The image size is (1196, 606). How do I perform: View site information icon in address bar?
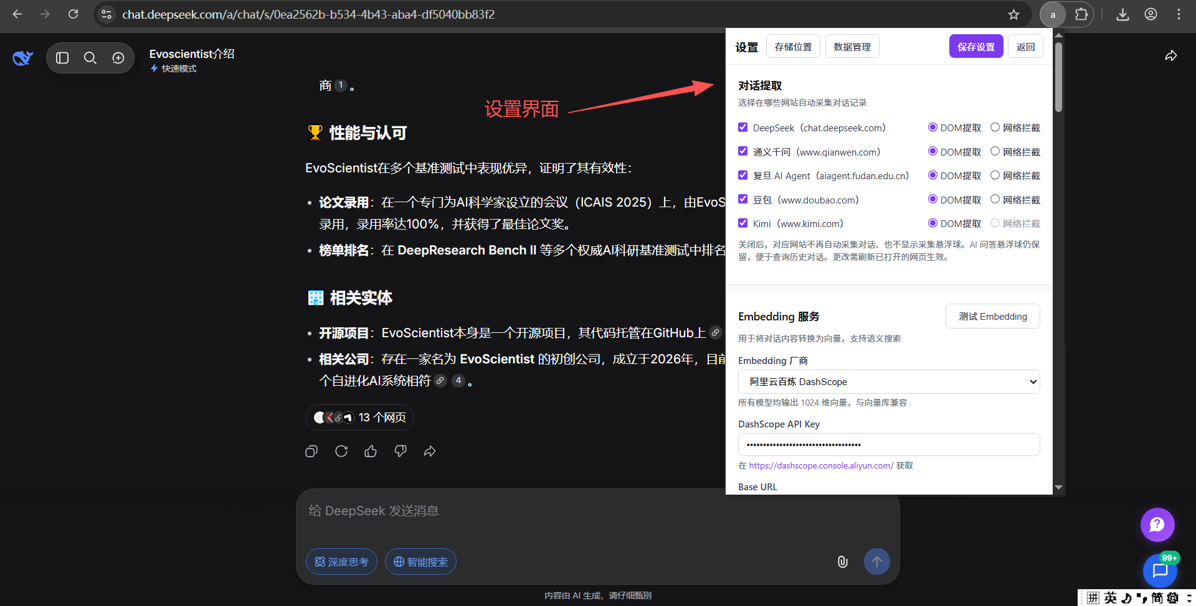pyautogui.click(x=107, y=14)
